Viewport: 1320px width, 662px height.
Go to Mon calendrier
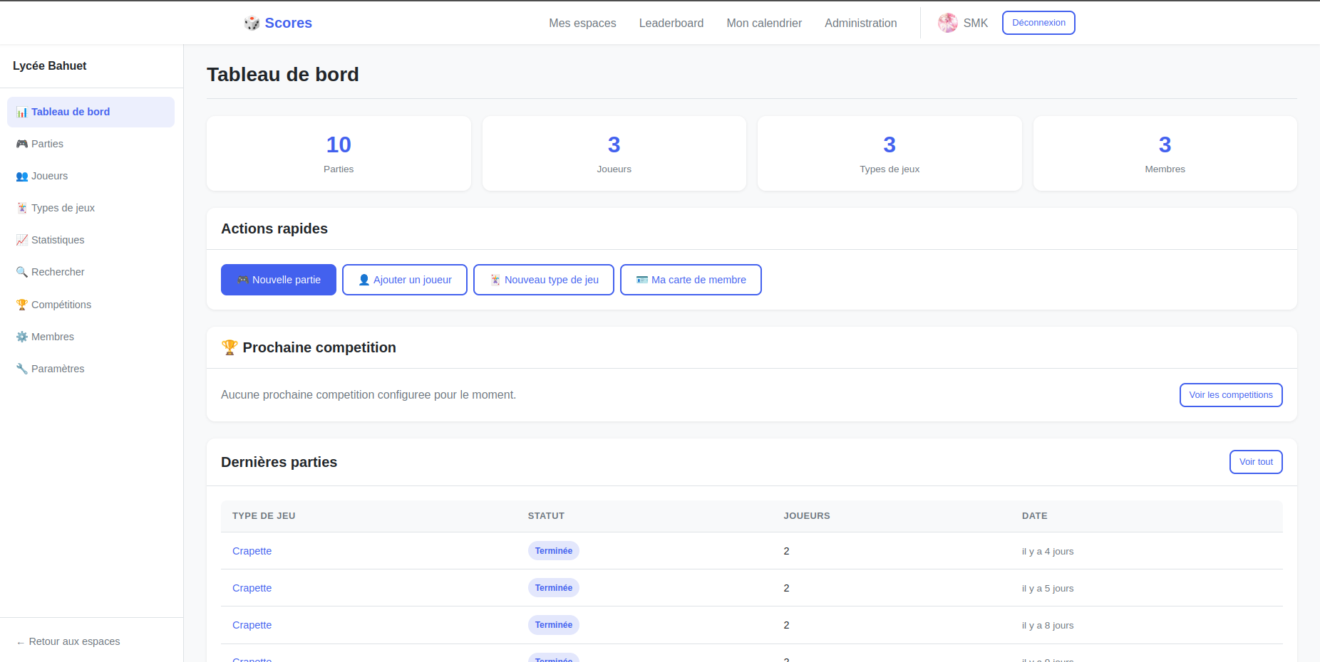[x=764, y=23]
